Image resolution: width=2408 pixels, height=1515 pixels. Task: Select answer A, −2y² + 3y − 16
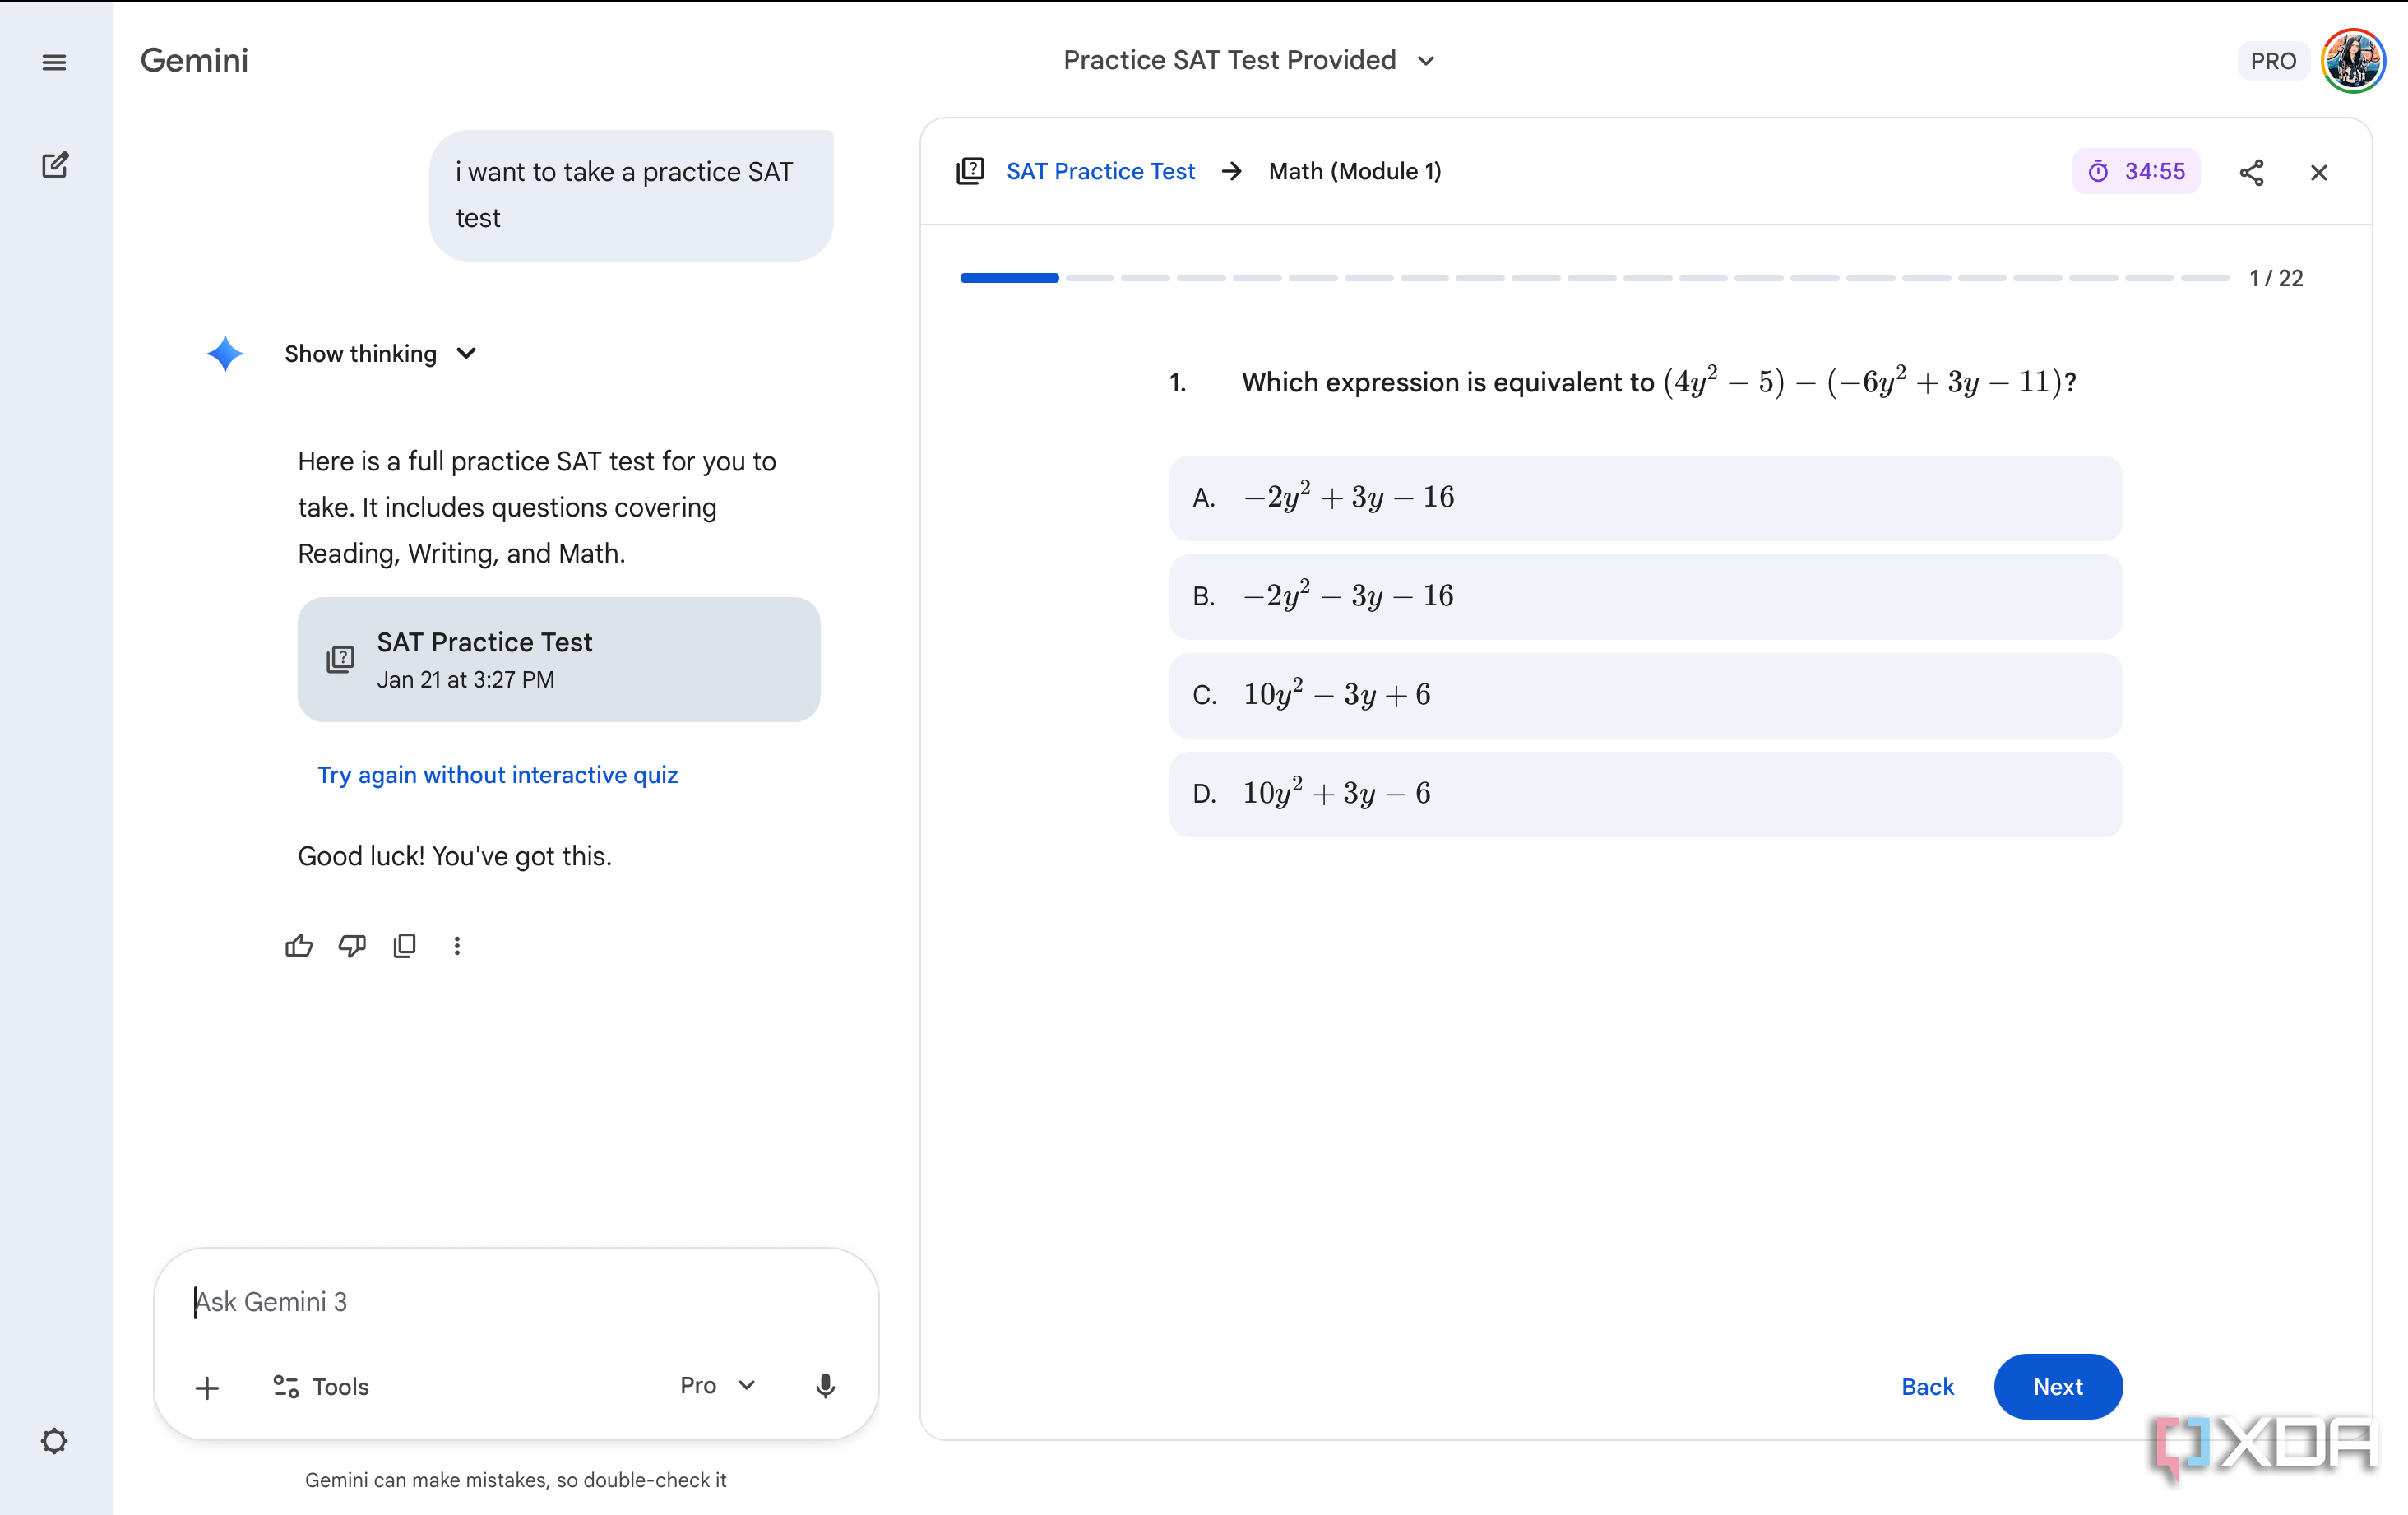pyautogui.click(x=1645, y=497)
